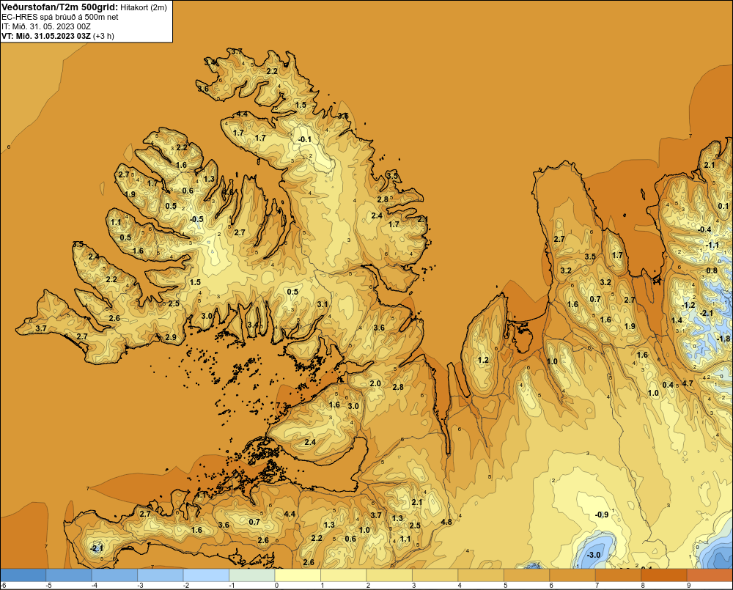Select the legend swatch between 4 and 5
733x590 pixels.
[x=481, y=575]
